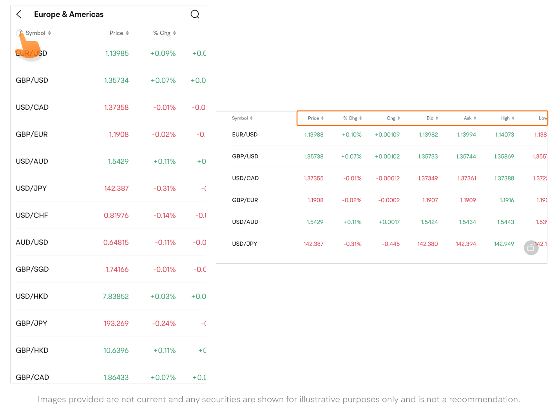Screen dimensions: 558x411
Task: Sort by Symbol in the portrait list header
Action: point(38,33)
